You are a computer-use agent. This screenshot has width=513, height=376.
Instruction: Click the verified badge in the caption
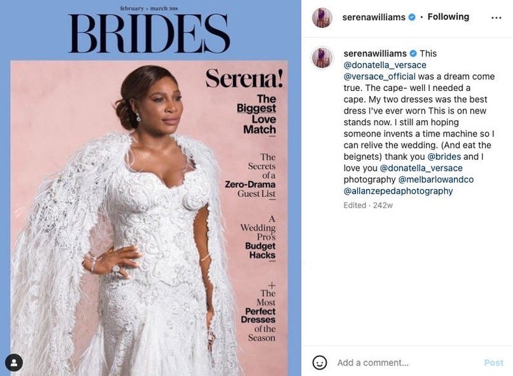pyautogui.click(x=412, y=53)
